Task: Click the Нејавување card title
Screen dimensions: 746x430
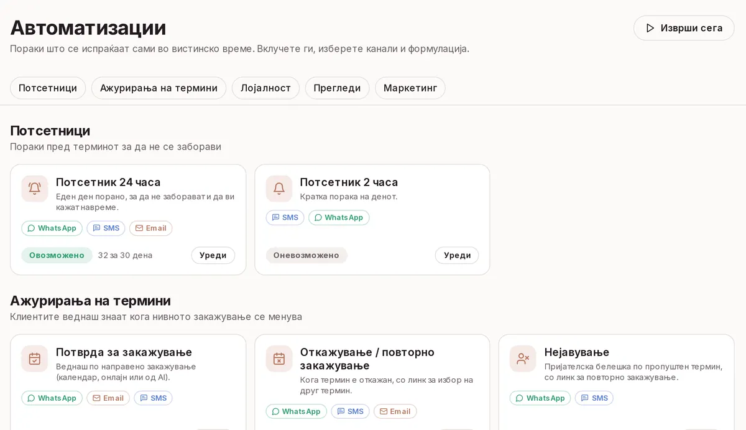Action: (577, 352)
